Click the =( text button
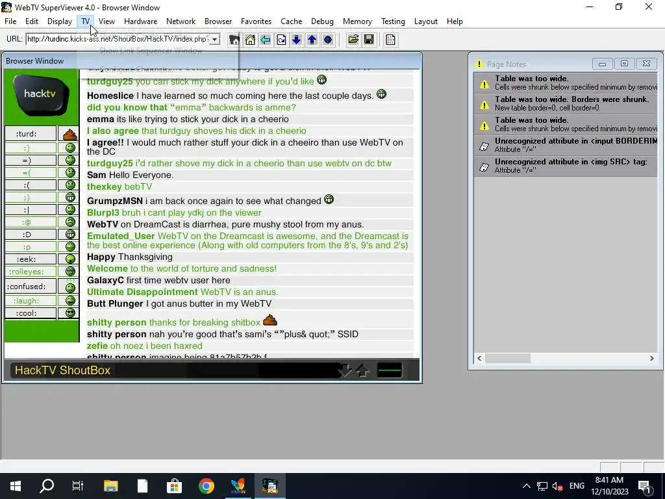Viewport: 665px width, 499px height. 31,173
